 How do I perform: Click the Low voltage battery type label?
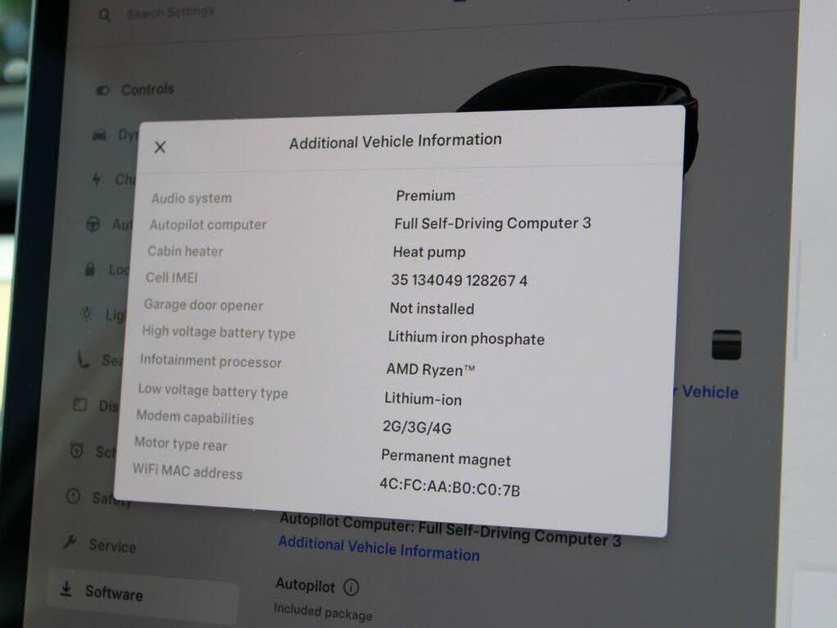pos(213,391)
